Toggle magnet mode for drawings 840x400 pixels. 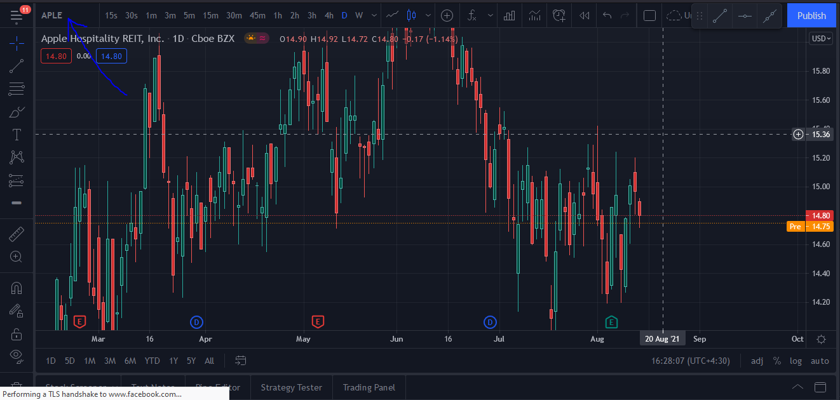17,288
